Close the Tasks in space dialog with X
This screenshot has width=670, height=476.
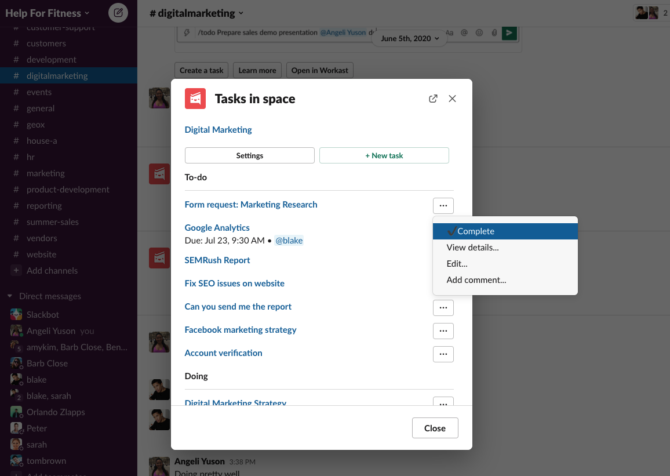coord(452,99)
